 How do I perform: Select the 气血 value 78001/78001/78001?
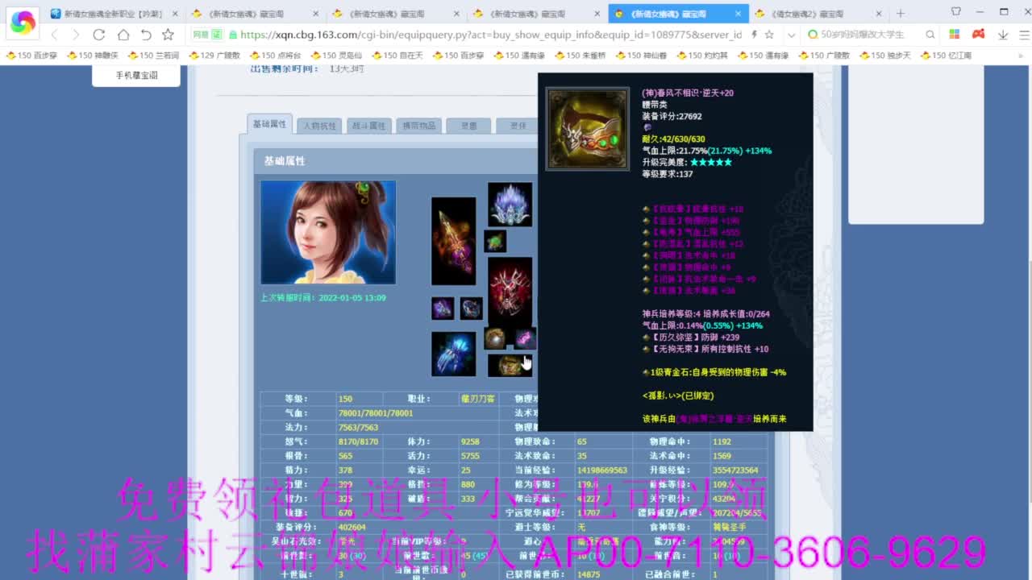click(x=376, y=413)
